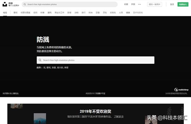
Task: Click the magnifier icon in hero search box
Action: point(40,60)
